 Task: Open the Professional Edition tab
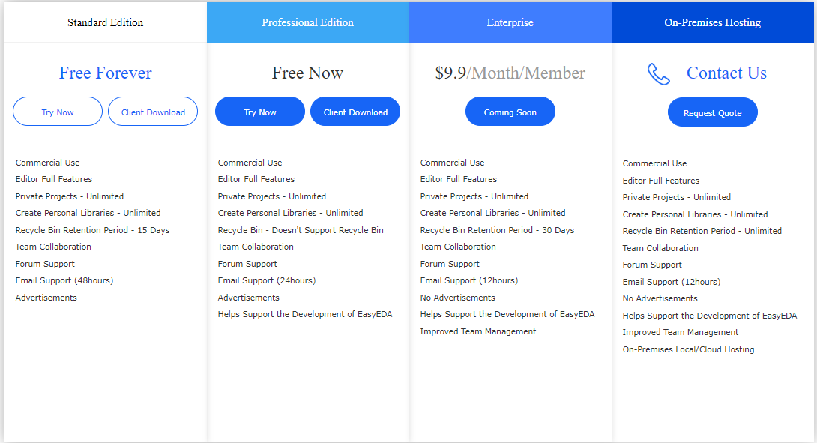[307, 22]
